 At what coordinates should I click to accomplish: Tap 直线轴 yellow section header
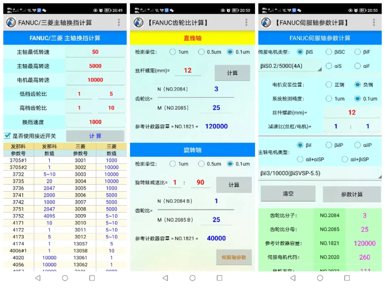[x=192, y=38]
